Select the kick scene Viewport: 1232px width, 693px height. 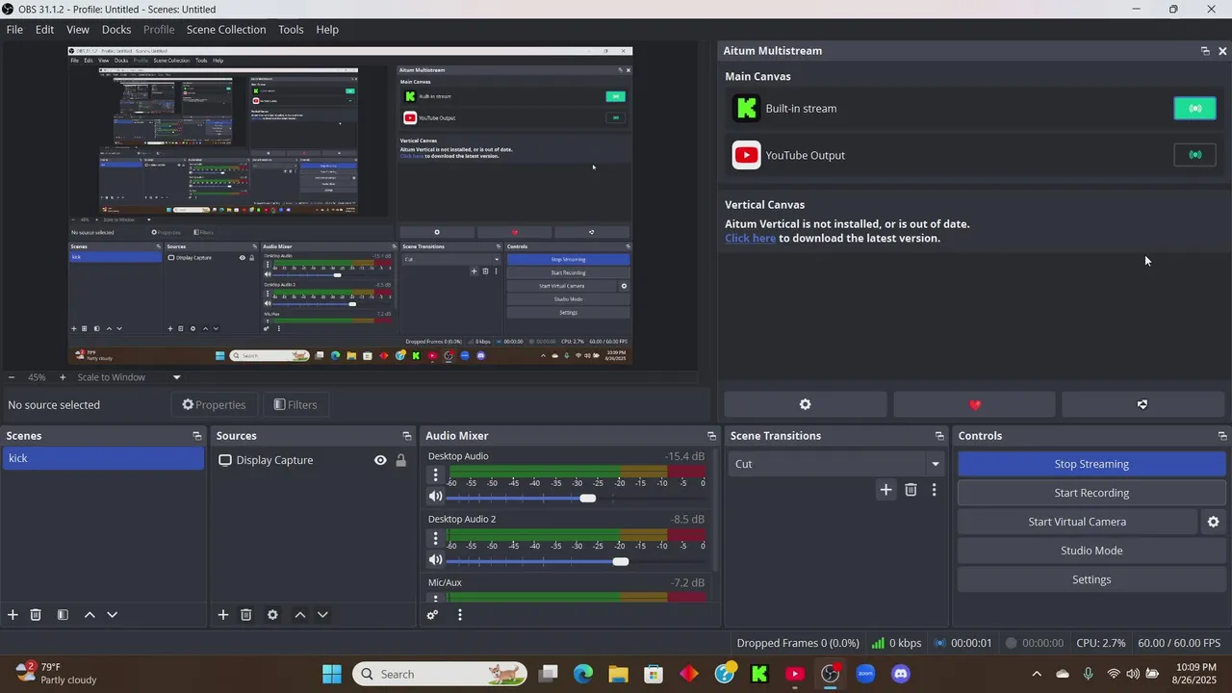coord(103,458)
